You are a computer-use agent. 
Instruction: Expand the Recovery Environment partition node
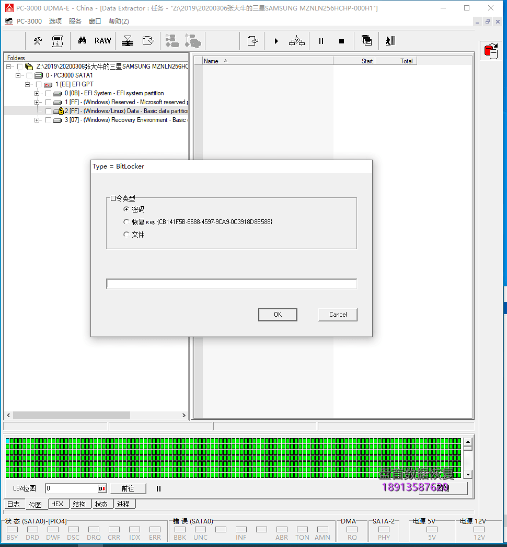(37, 120)
